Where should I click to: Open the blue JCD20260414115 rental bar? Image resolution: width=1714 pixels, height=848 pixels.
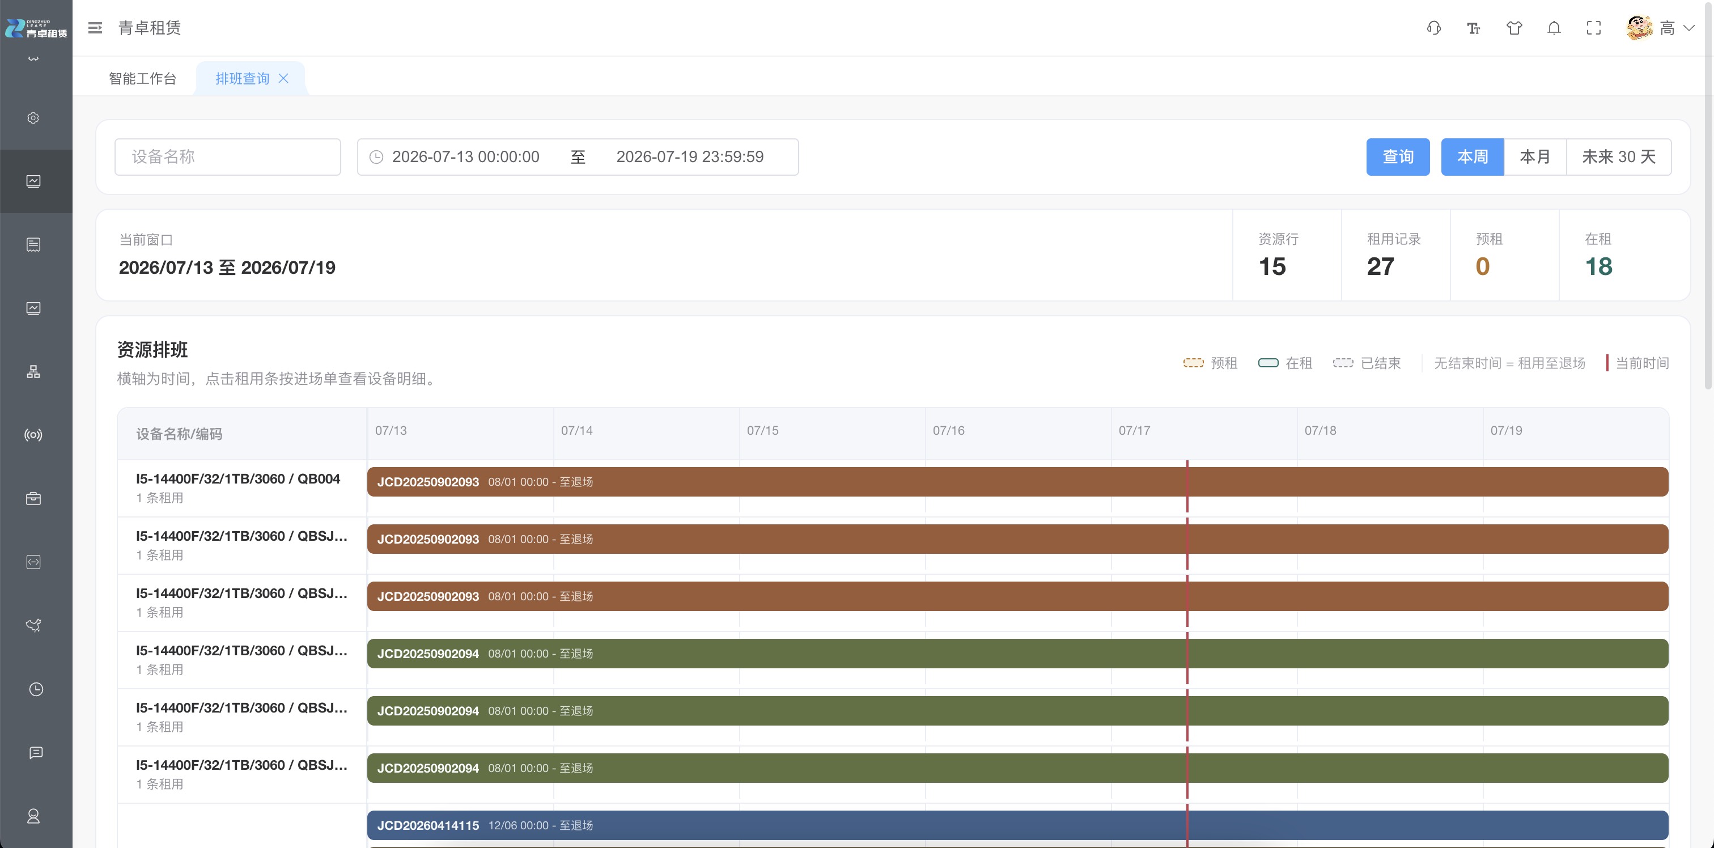[1017, 825]
